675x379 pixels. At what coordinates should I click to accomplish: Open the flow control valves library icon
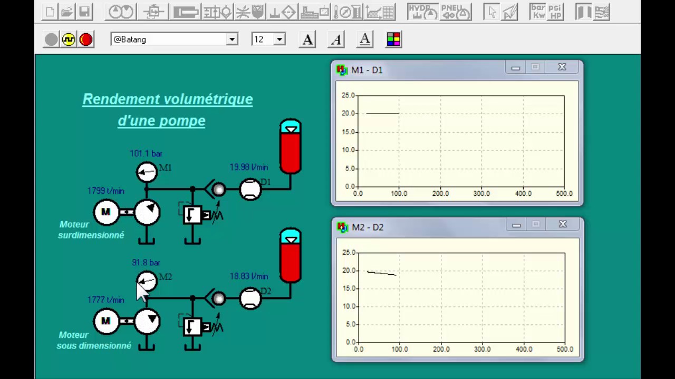point(250,12)
